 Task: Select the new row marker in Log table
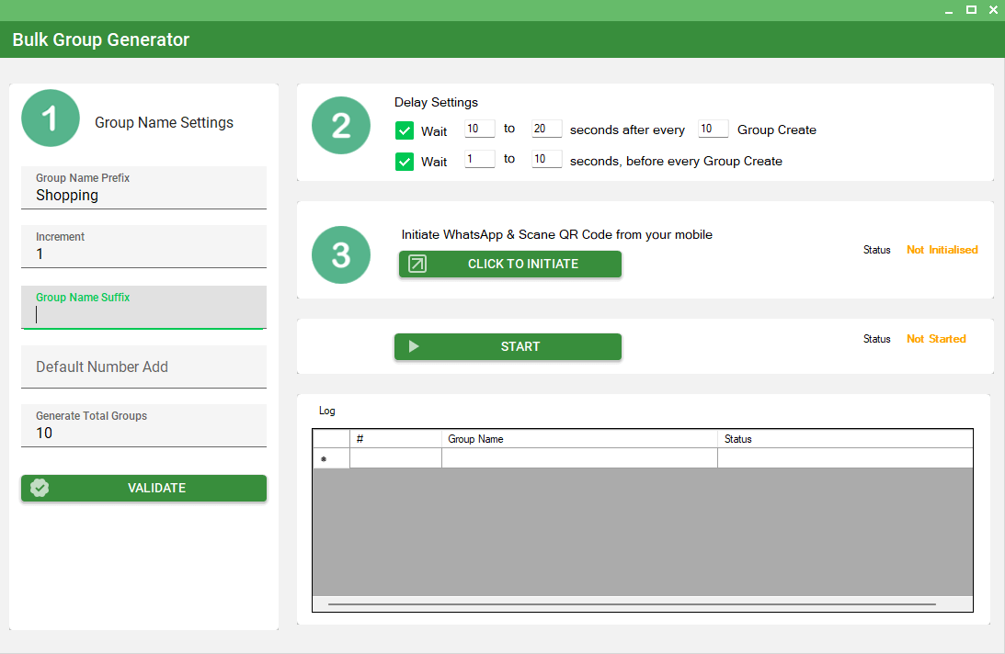331,458
